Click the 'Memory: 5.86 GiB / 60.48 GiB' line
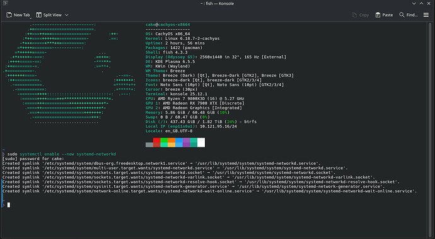This screenshot has height=239, width=435. pyautogui.click(x=187, y=112)
